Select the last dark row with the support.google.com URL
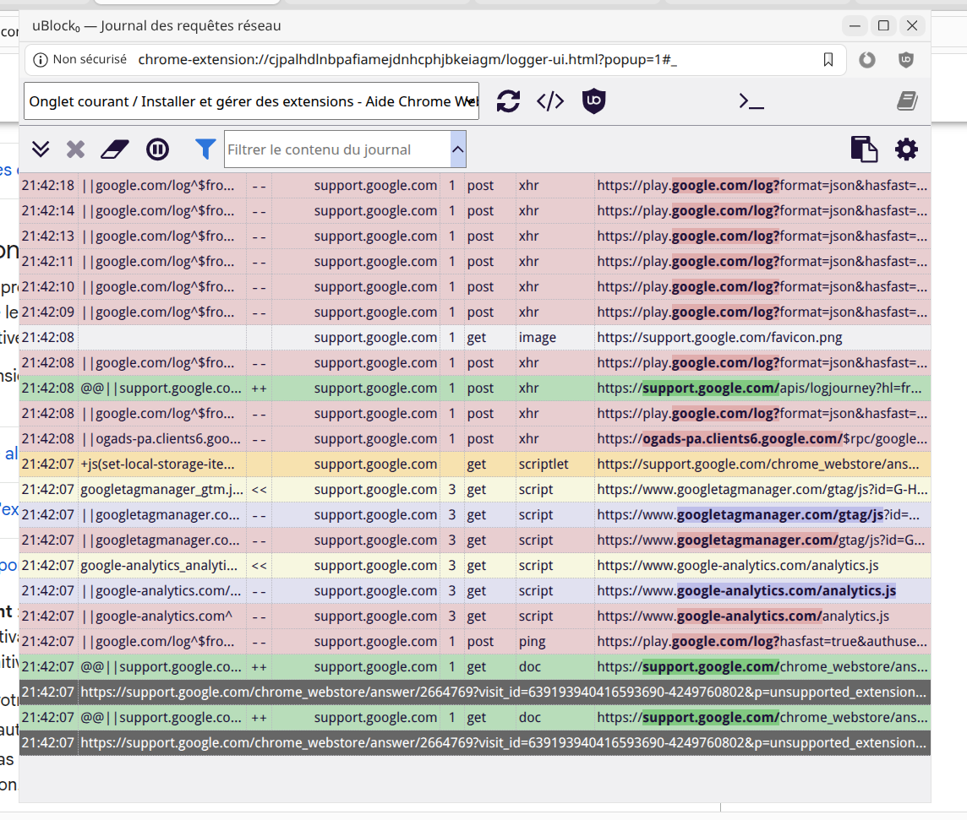967x820 pixels. pyautogui.click(x=475, y=743)
